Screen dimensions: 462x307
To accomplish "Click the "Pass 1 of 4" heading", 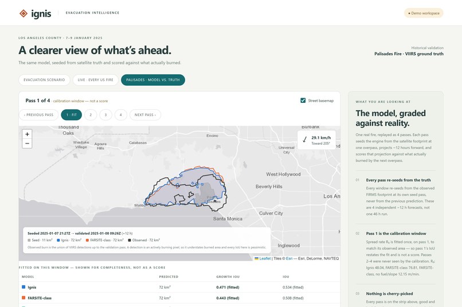I will click(38, 101).
